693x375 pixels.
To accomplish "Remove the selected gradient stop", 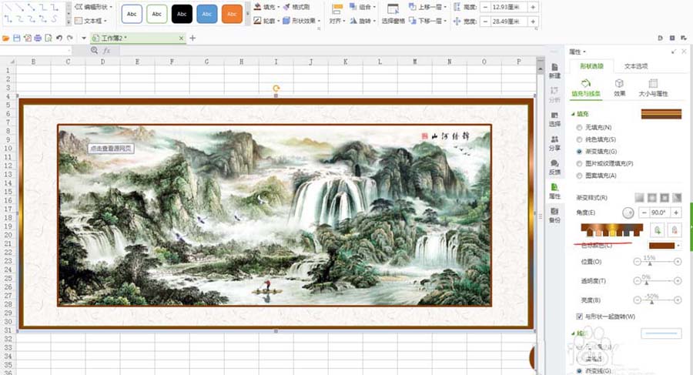I will [x=674, y=230].
